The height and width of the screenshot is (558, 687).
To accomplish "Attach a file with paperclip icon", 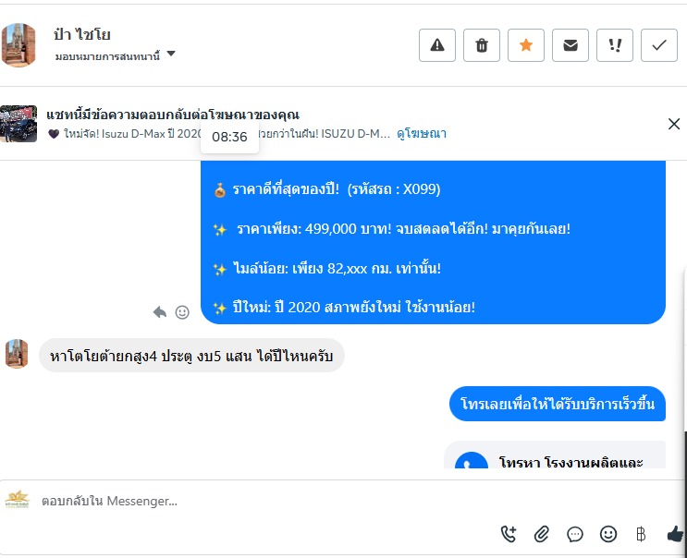I will tap(542, 533).
